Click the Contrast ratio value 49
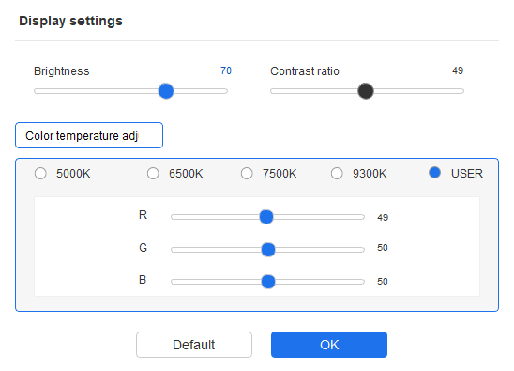This screenshot has height=371, width=514. (x=458, y=70)
